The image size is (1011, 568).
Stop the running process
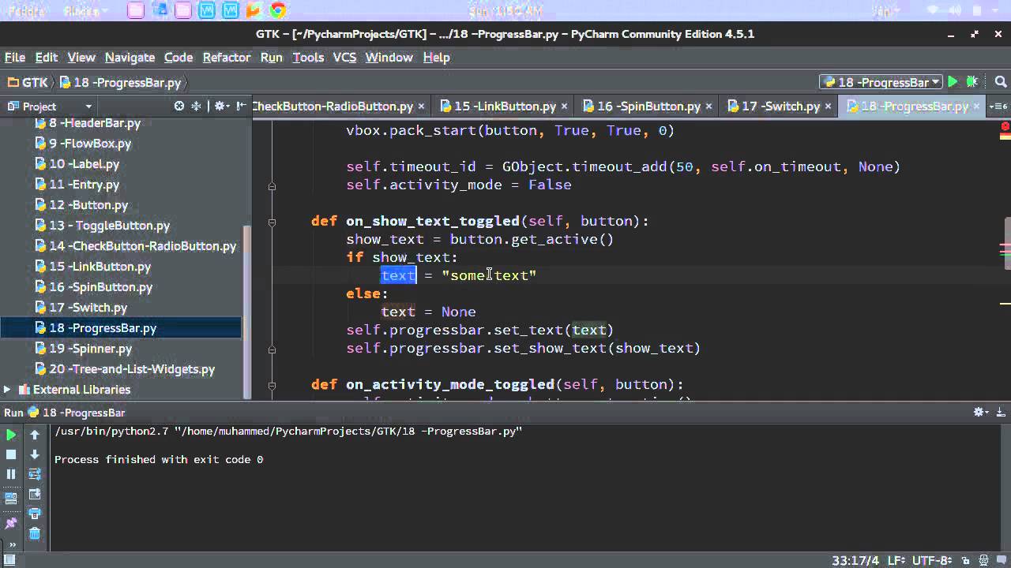11,454
